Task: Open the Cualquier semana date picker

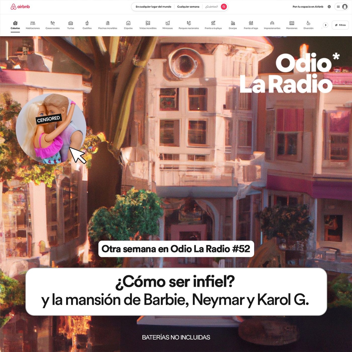Action: click(188, 7)
